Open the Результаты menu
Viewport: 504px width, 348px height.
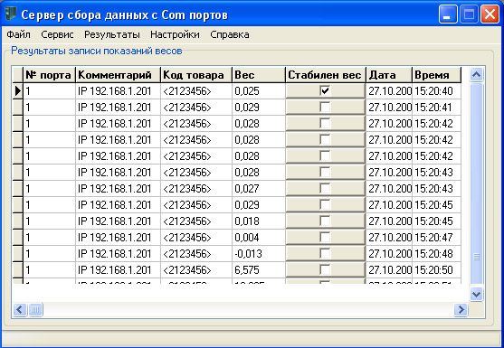click(112, 34)
